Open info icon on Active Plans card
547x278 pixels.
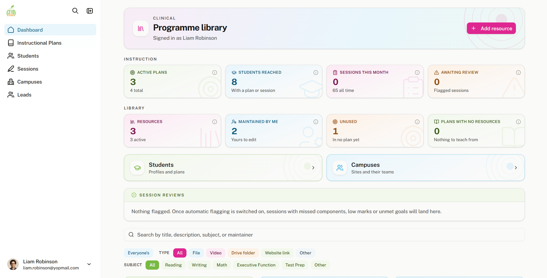click(215, 73)
